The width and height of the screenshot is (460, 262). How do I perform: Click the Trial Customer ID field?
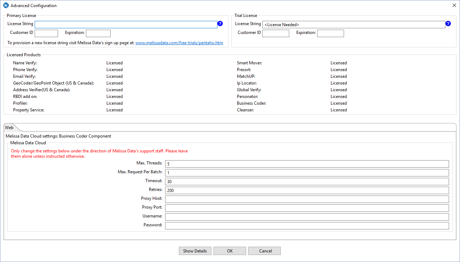coord(275,33)
